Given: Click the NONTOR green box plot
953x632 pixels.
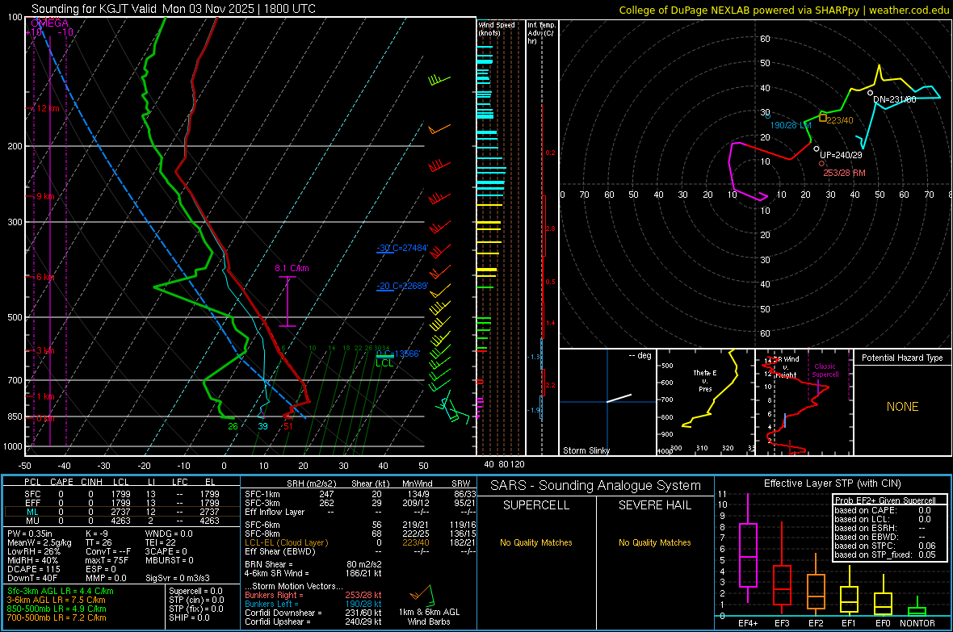Looking at the screenshot, I should click(x=917, y=608).
